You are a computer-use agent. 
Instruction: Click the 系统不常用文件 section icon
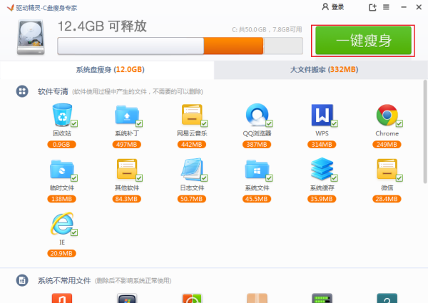[x=22, y=280]
